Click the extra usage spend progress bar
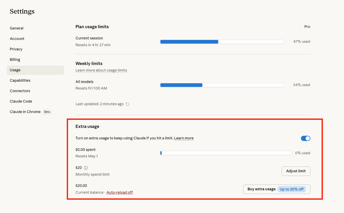The image size is (344, 213). [226, 153]
